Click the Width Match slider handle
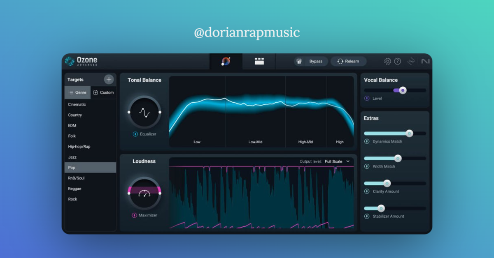Viewport: 494px width, 258px height. coord(398,158)
